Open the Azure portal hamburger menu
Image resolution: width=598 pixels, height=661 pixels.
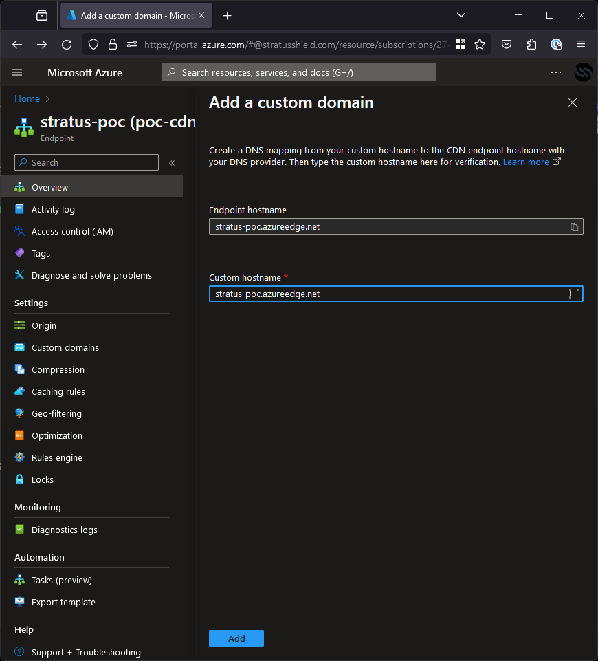(17, 72)
